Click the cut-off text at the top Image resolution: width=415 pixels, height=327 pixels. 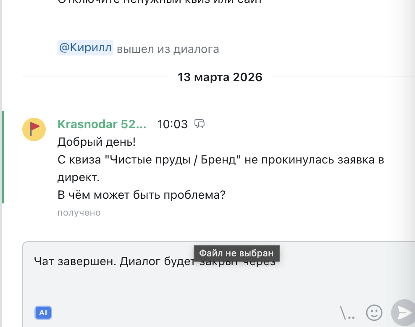click(x=160, y=2)
